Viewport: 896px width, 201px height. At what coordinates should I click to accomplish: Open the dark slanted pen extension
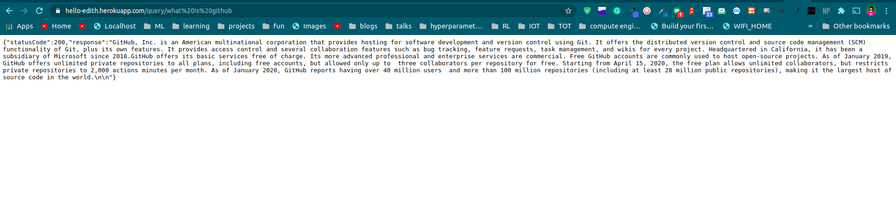[x=796, y=11]
